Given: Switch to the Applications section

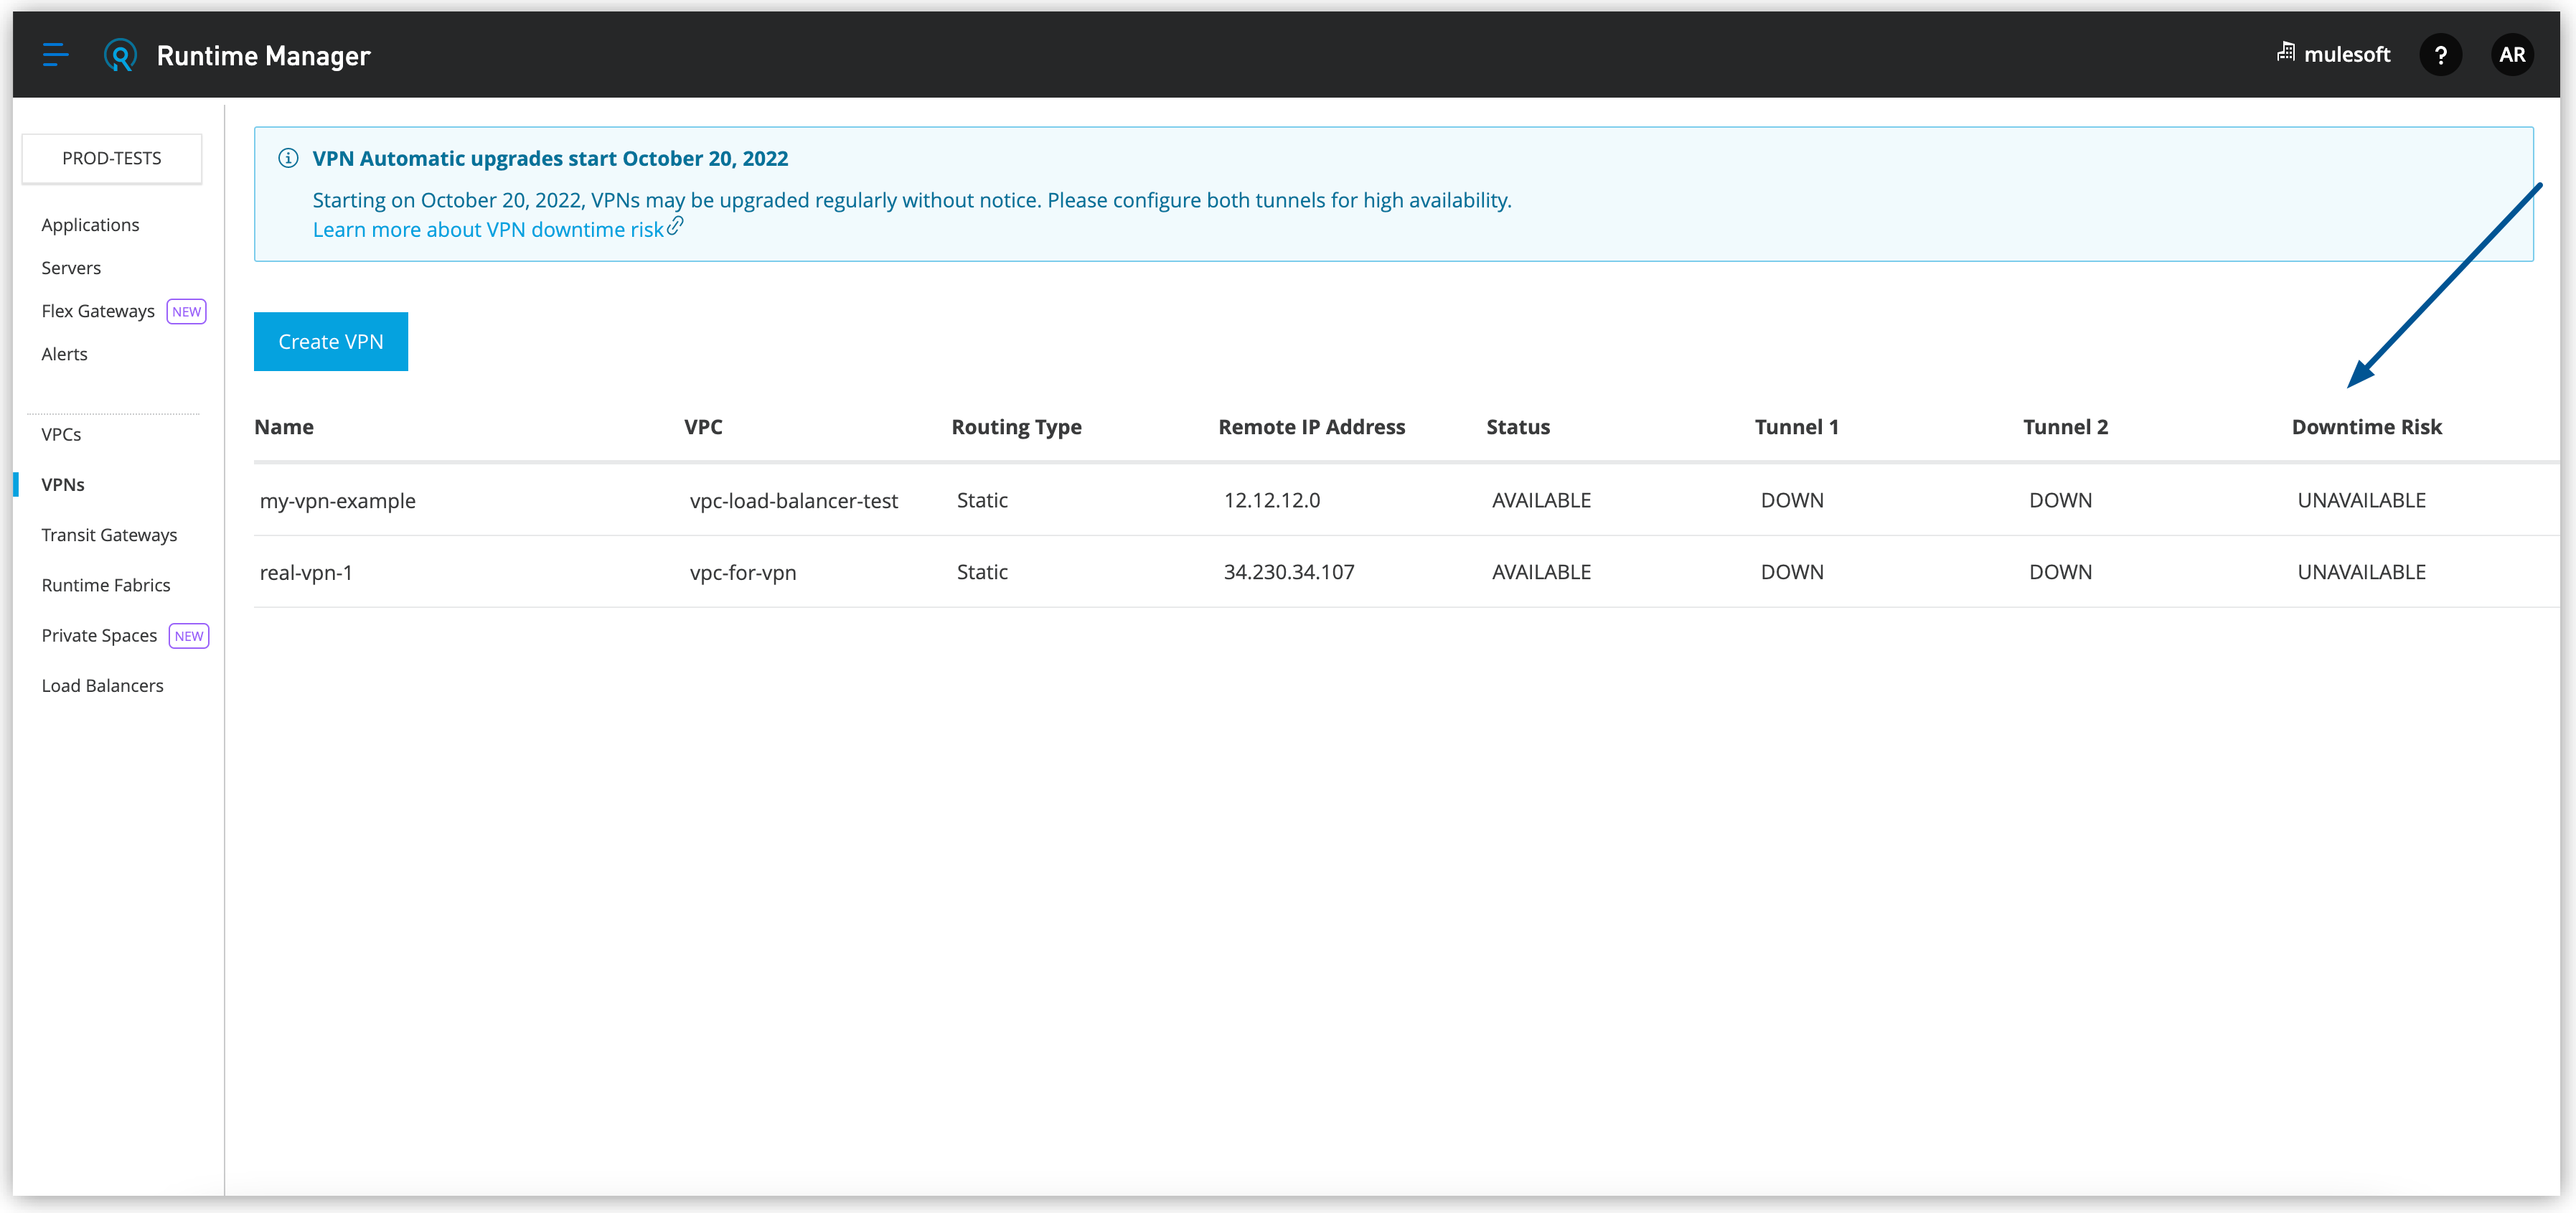Looking at the screenshot, I should 90,224.
